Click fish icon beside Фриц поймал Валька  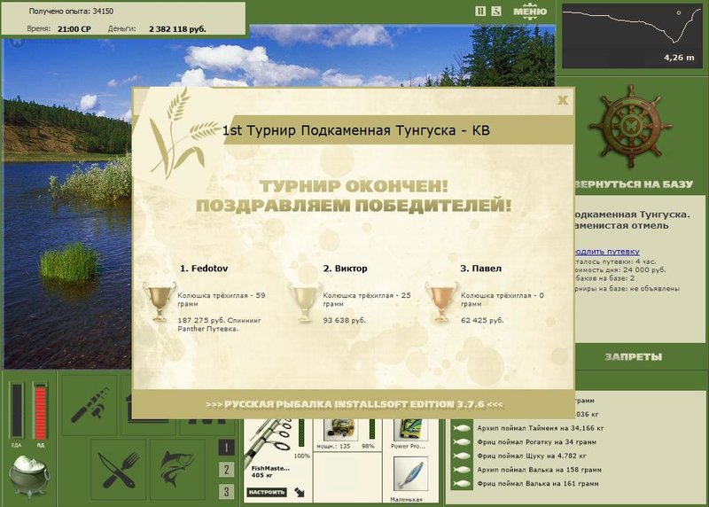462,483
